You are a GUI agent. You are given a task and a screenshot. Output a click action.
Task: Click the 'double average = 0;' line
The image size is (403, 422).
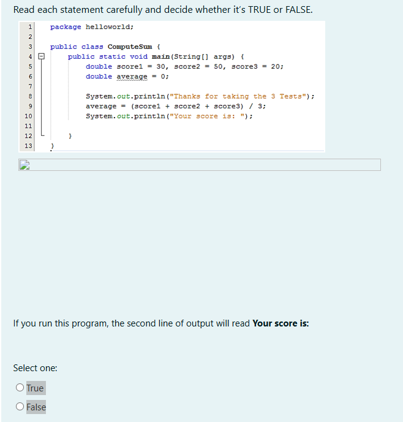point(127,77)
